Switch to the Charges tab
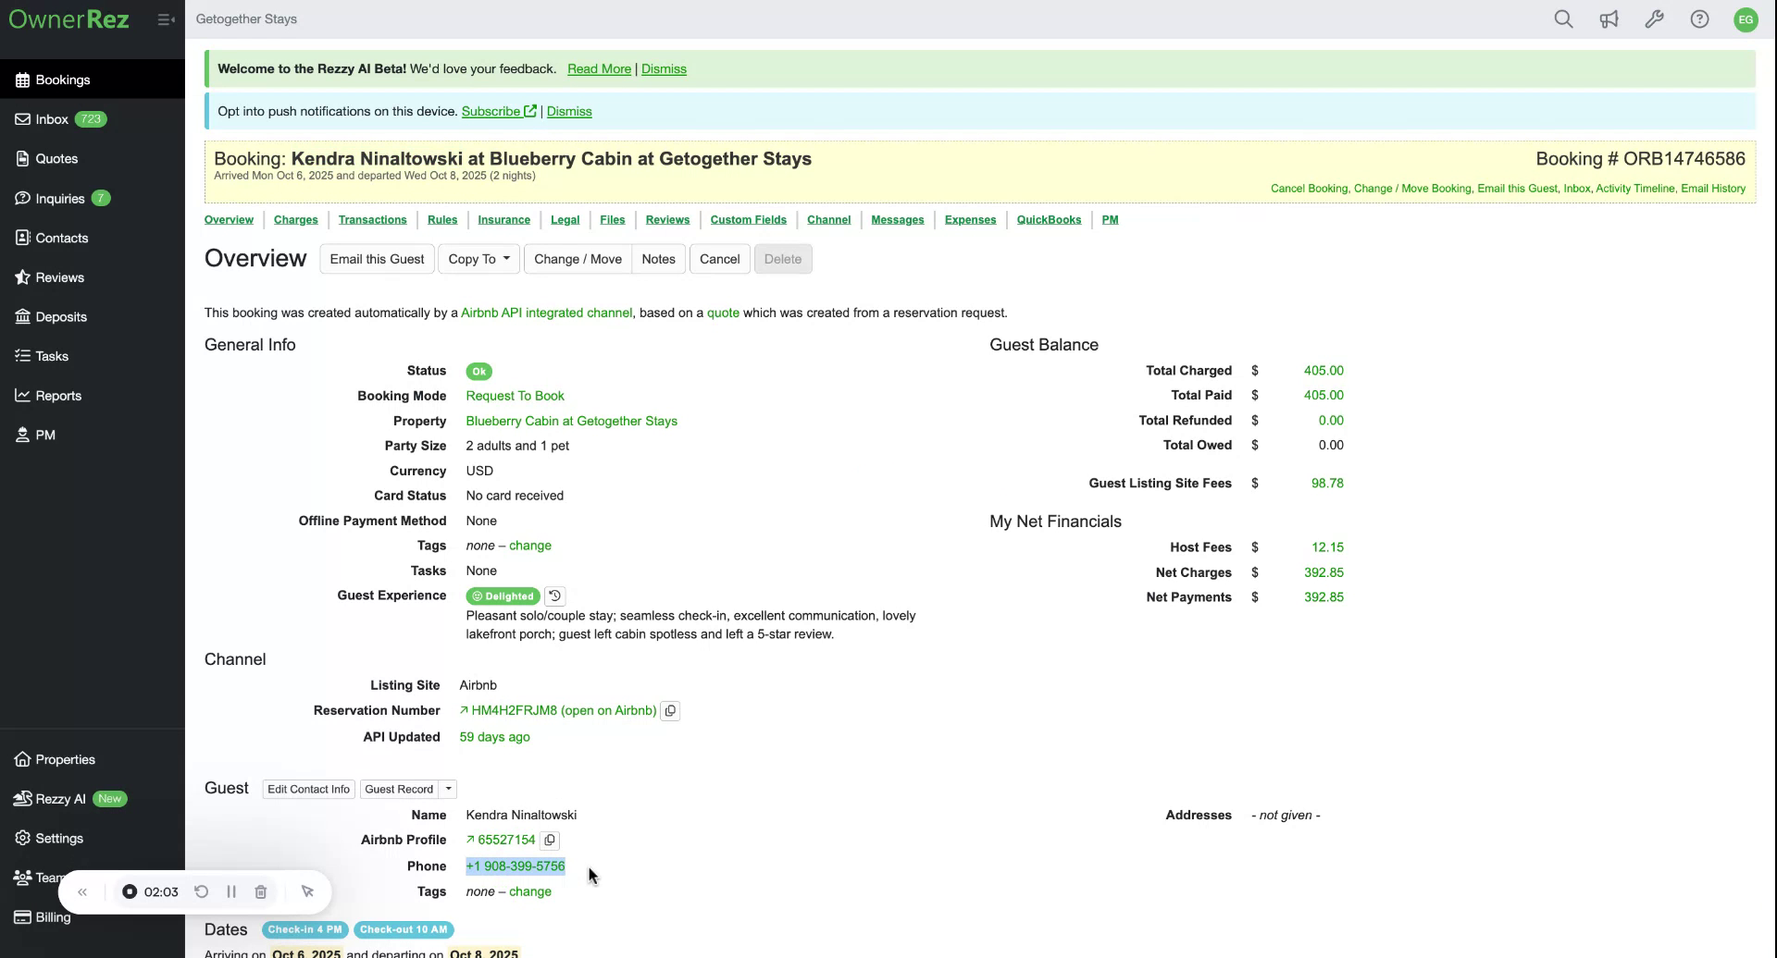1777x958 pixels. 295,219
